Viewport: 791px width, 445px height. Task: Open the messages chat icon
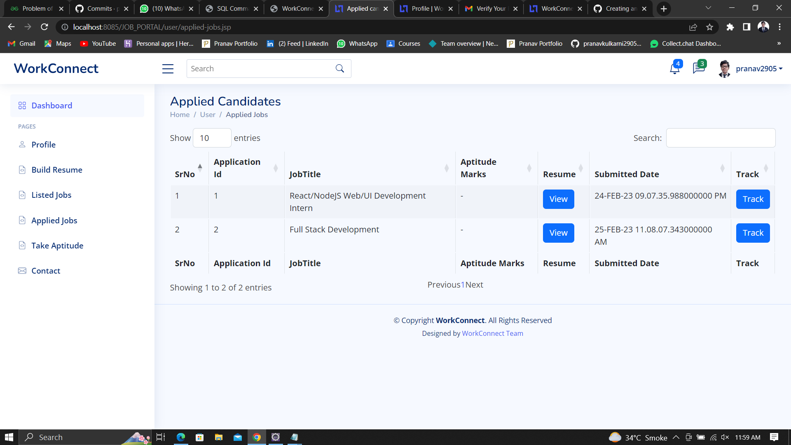click(699, 68)
